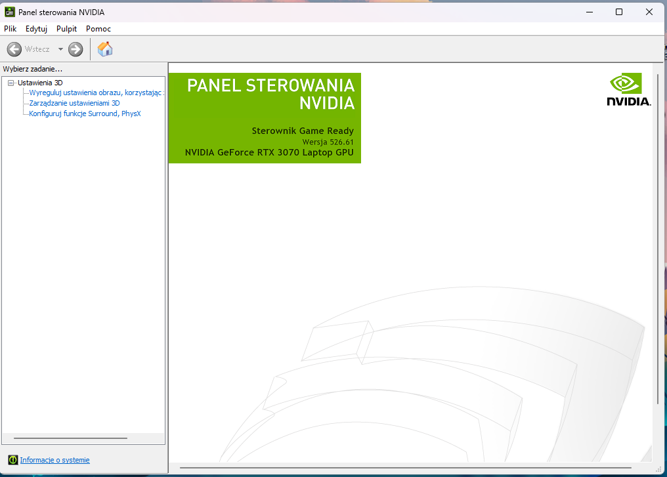The image size is (667, 477).
Task: Select the Ustawienia 3D tree label
Action: 40,83
